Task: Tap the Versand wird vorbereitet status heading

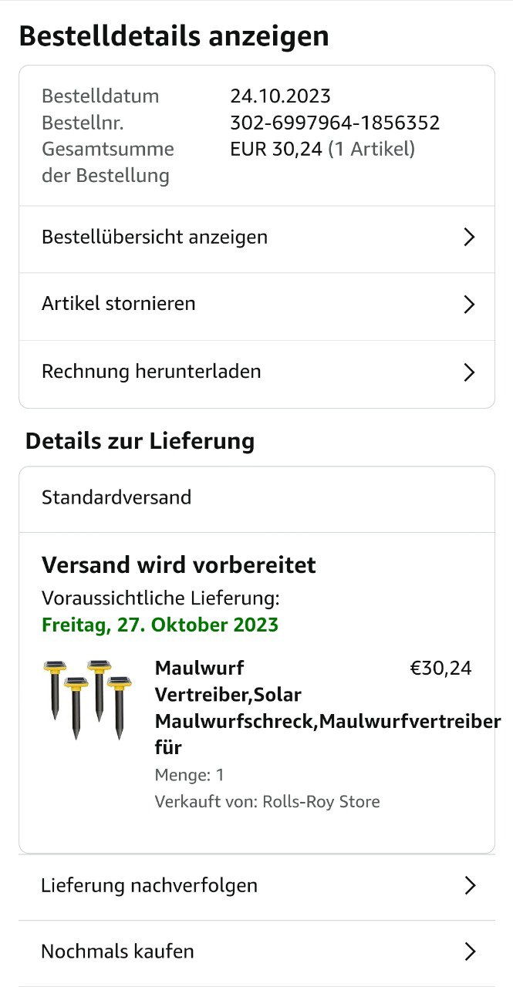Action: point(179,565)
